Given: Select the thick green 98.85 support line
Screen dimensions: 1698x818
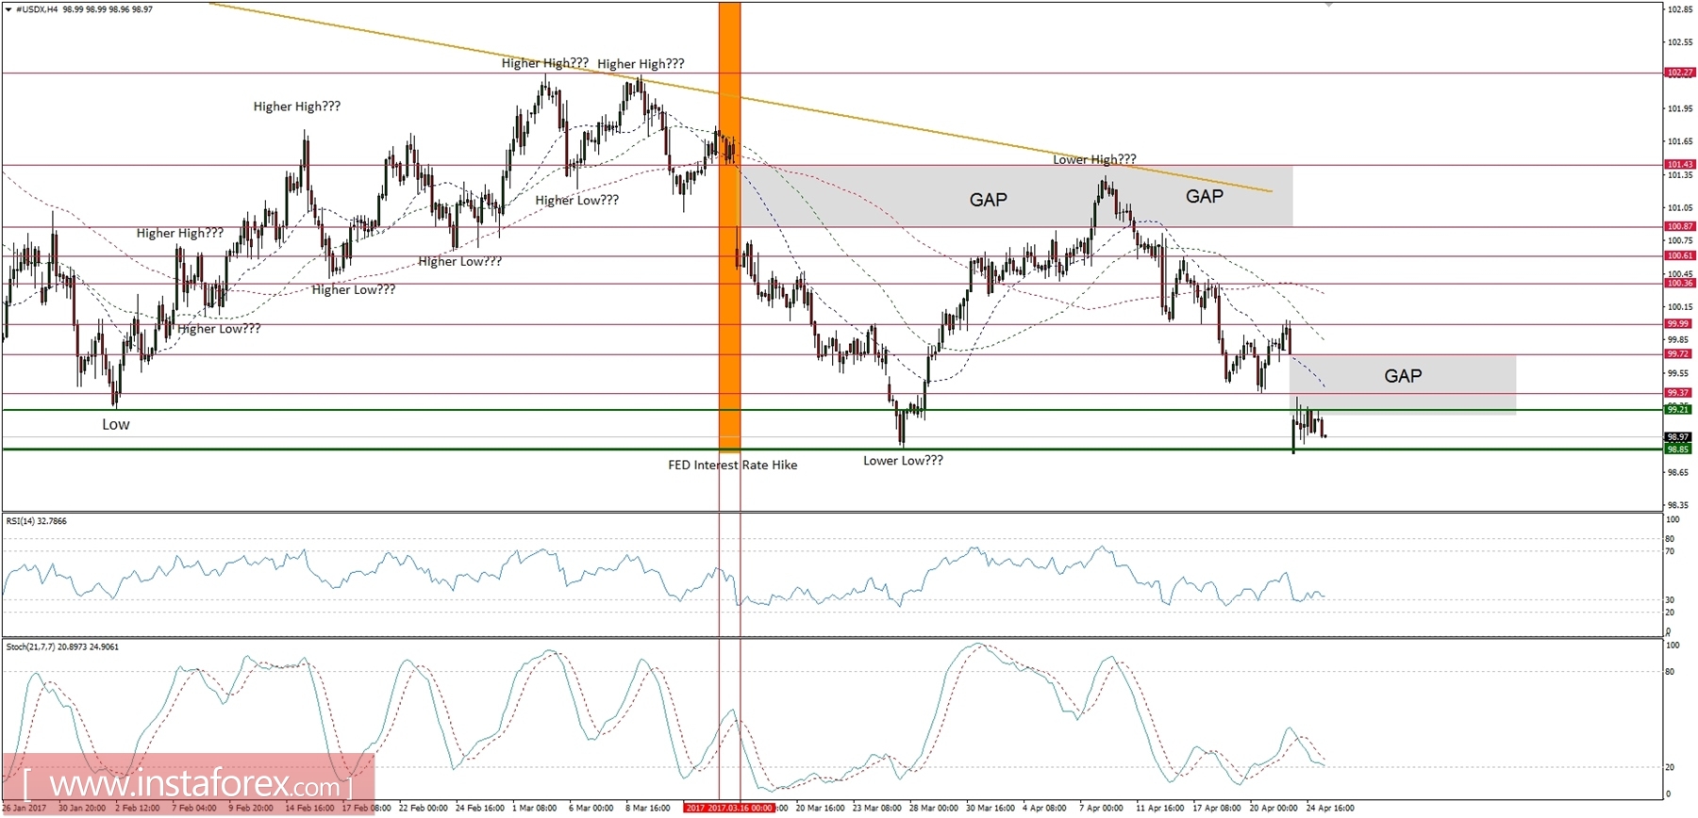Looking at the screenshot, I should point(830,450).
